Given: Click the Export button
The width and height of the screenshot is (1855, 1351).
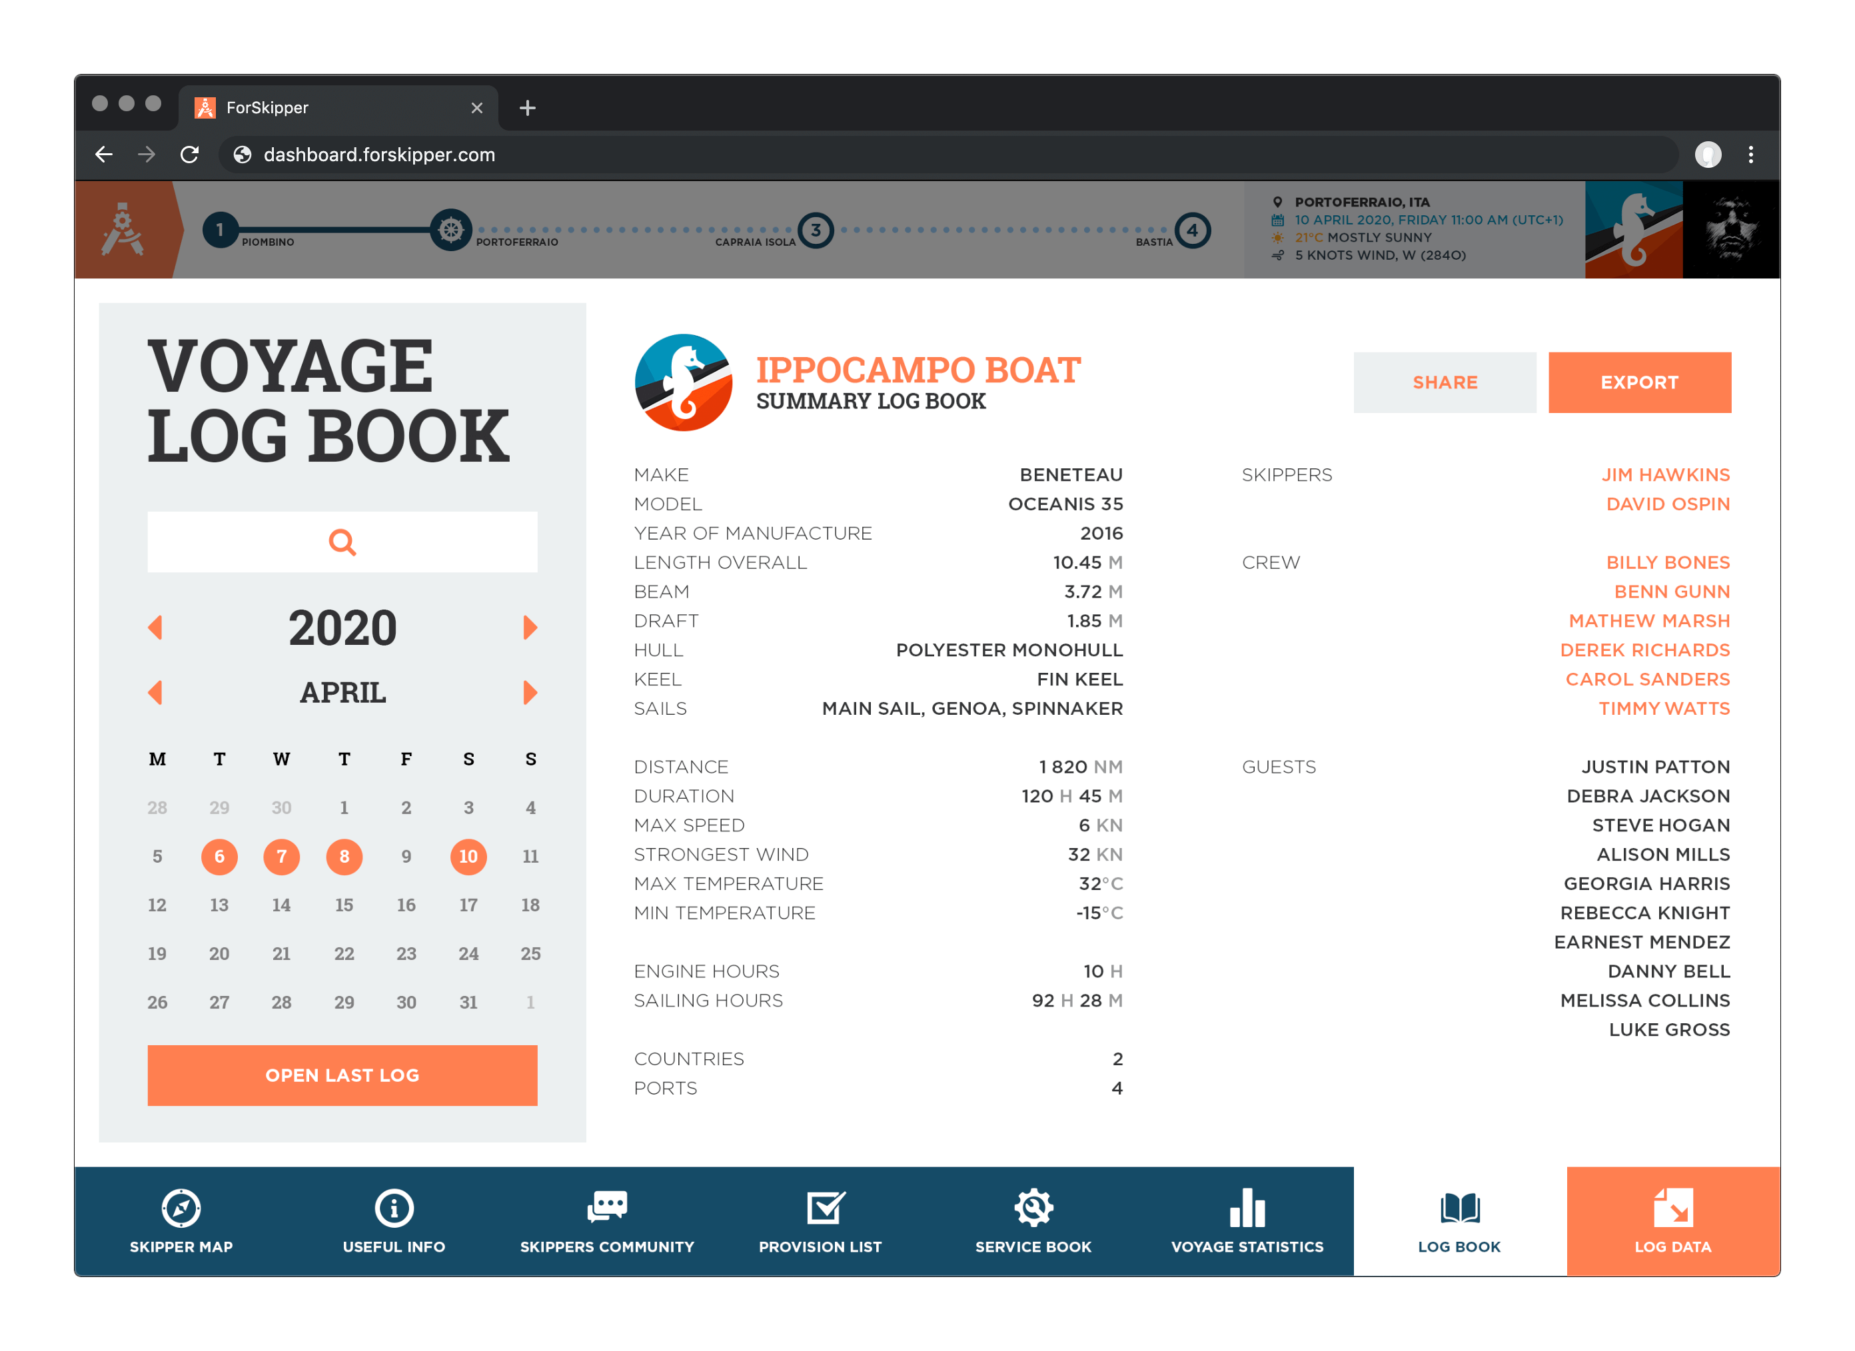Looking at the screenshot, I should coord(1639,383).
